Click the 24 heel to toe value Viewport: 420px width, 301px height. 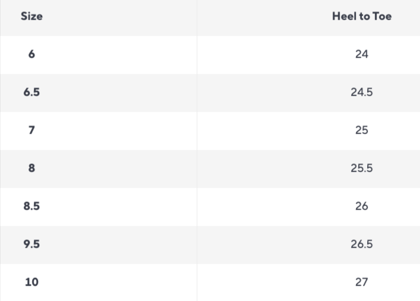(x=361, y=54)
